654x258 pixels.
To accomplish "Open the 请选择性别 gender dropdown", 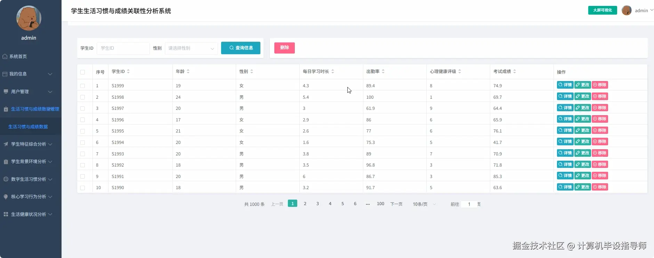I will click(191, 48).
